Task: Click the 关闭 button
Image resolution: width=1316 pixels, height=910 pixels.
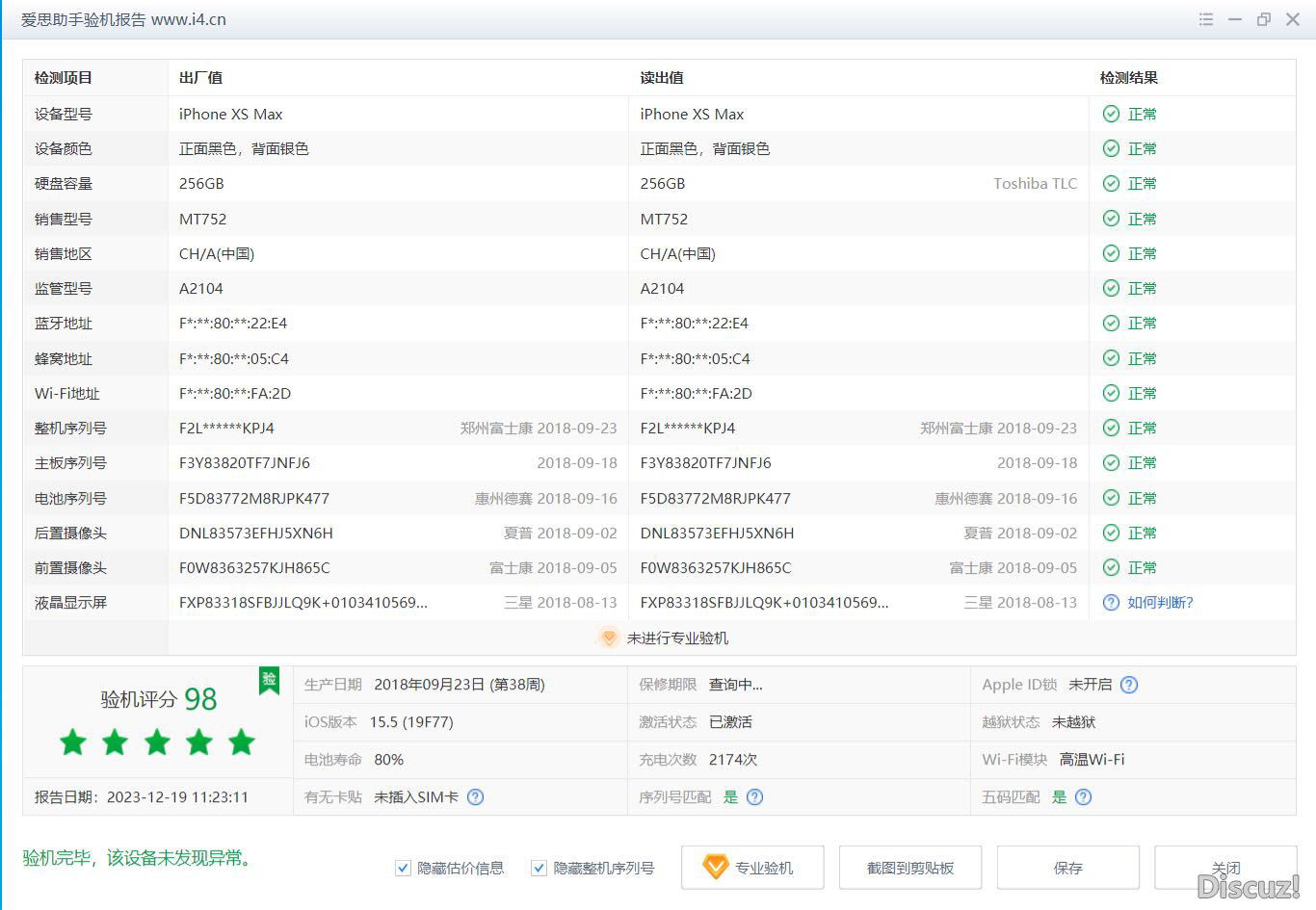Action: [1225, 868]
